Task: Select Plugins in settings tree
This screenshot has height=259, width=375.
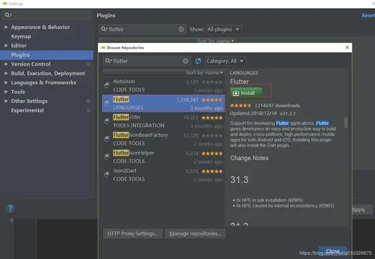Action: coord(47,54)
